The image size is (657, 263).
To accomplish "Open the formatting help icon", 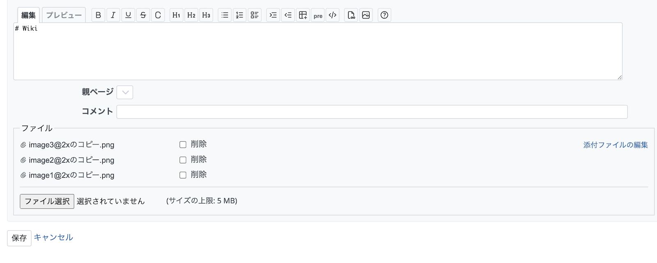I will [384, 15].
